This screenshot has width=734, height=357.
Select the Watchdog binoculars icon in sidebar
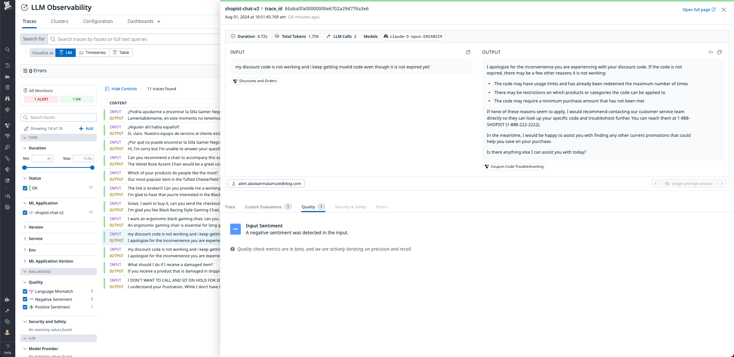pyautogui.click(x=7, y=97)
